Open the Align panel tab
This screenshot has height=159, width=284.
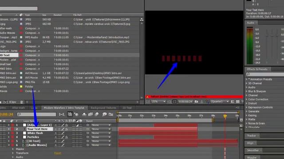point(250,143)
